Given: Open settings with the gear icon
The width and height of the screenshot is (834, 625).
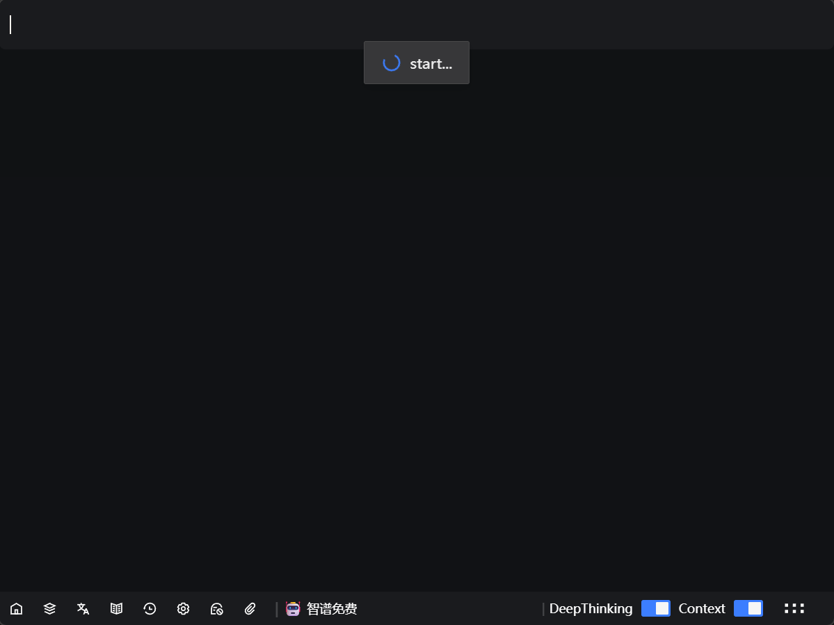Looking at the screenshot, I should (183, 609).
